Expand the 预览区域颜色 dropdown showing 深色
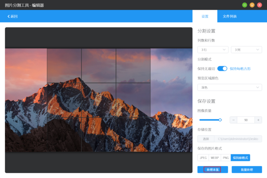 tap(230, 87)
